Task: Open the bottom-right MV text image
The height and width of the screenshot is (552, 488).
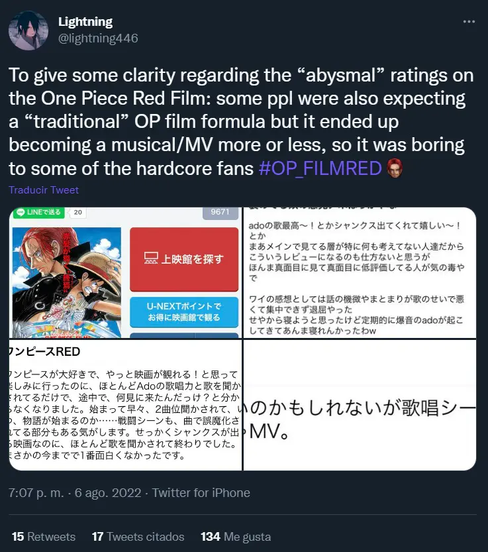Action: point(360,405)
